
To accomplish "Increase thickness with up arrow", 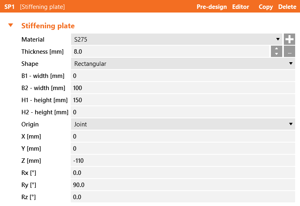I will (276, 49).
